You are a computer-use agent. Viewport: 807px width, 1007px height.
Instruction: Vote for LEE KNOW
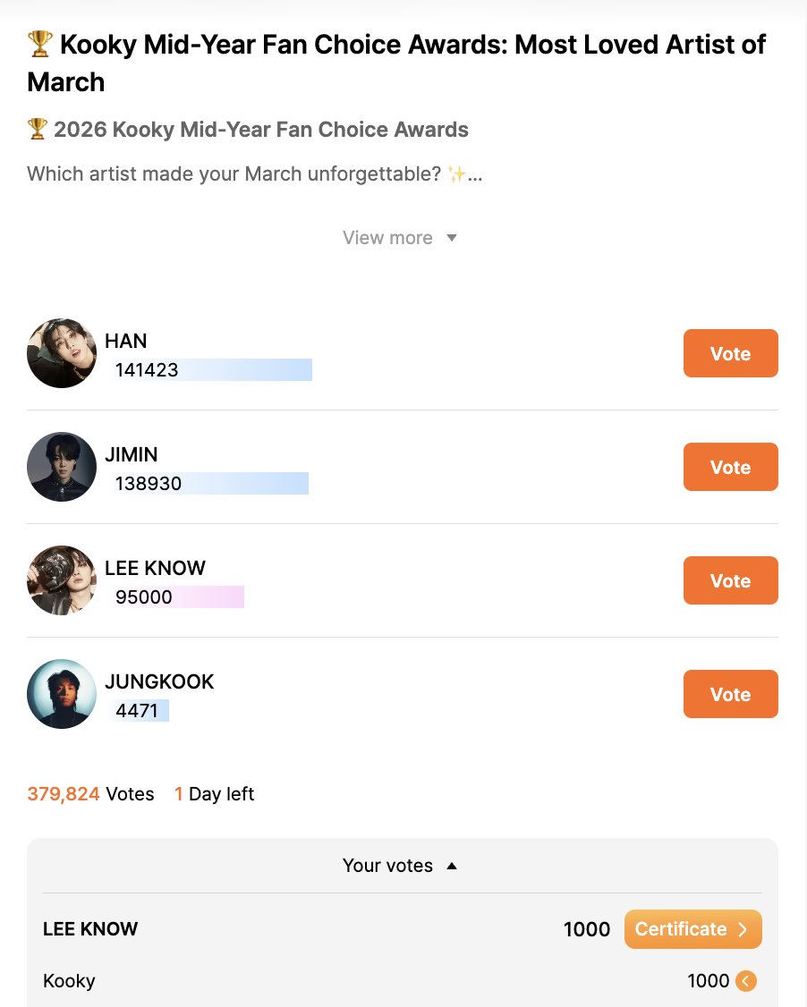click(731, 580)
